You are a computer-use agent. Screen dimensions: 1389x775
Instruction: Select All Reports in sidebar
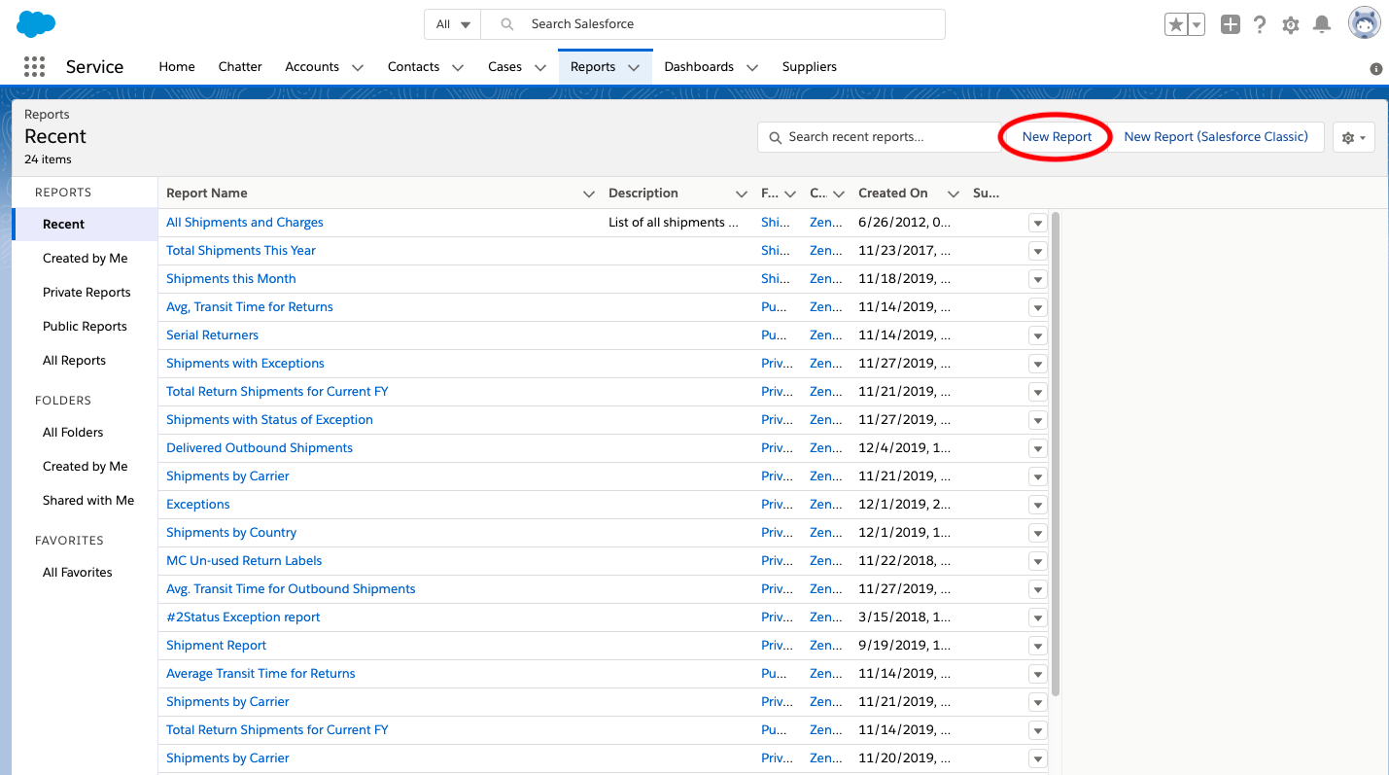74,361
